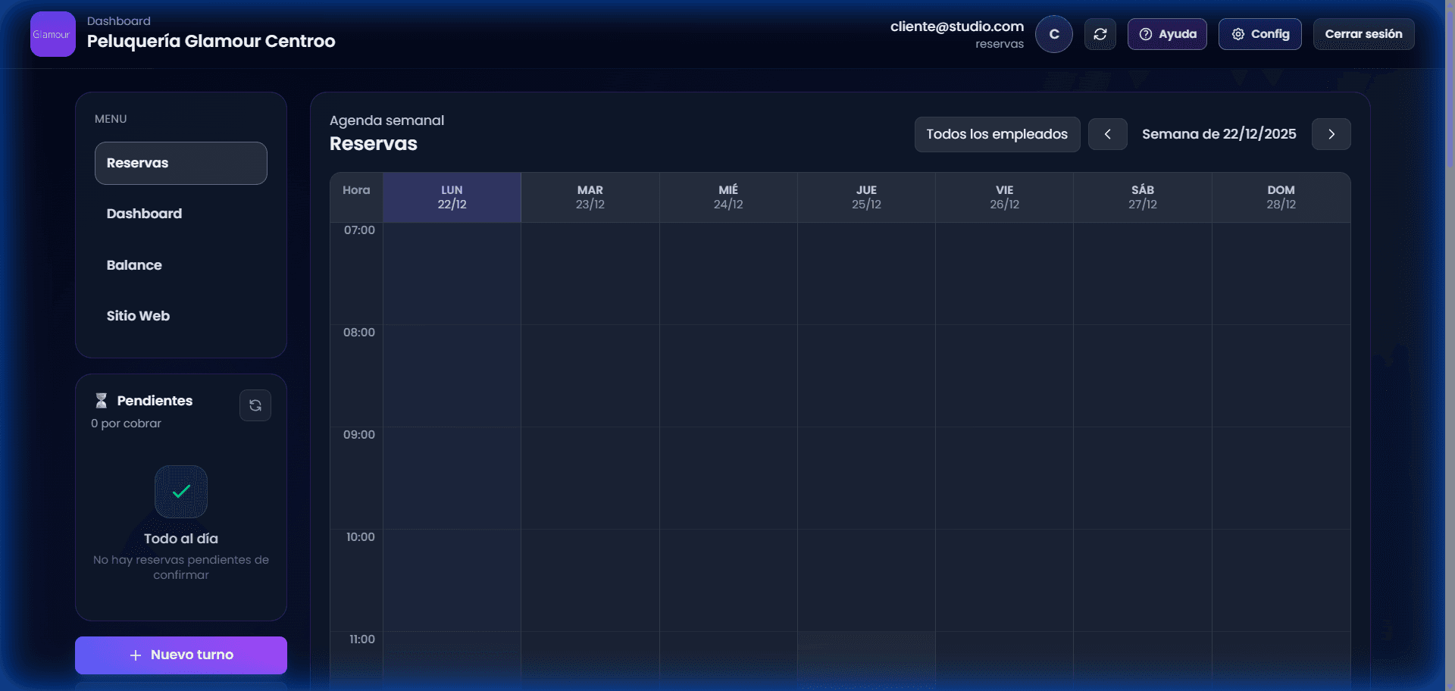Select the Sitio Web menu entry

click(x=137, y=316)
